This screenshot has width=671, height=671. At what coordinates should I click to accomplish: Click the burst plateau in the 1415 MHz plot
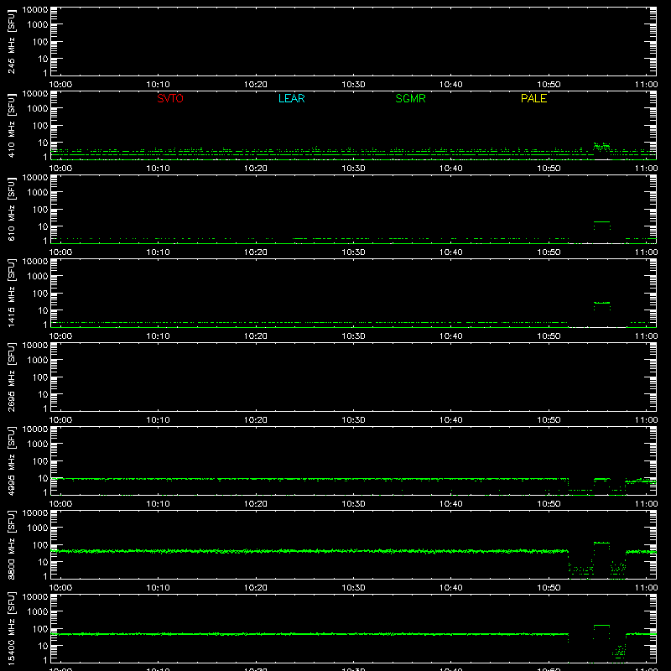click(x=601, y=303)
